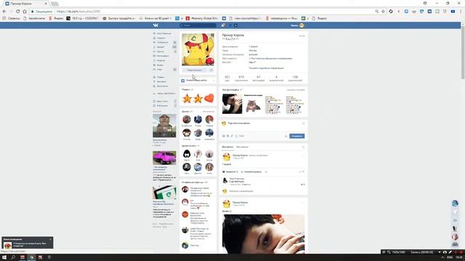Click Показать подробную информацию link
The height and width of the screenshot is (261, 465).
pyautogui.click(x=266, y=68)
